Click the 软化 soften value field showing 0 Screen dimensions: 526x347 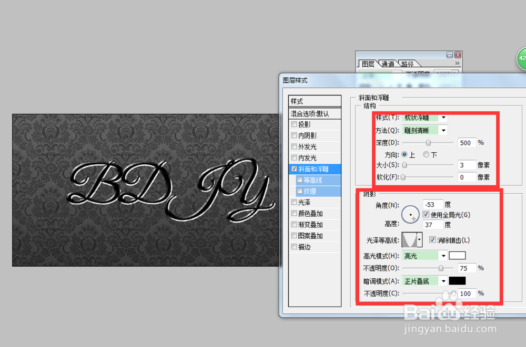[x=467, y=177]
